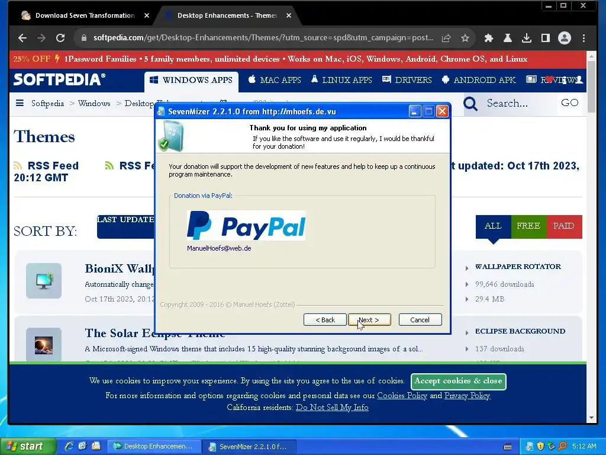The image size is (606, 455).
Task: Select the Linux Apps tab
Action: coord(341,80)
